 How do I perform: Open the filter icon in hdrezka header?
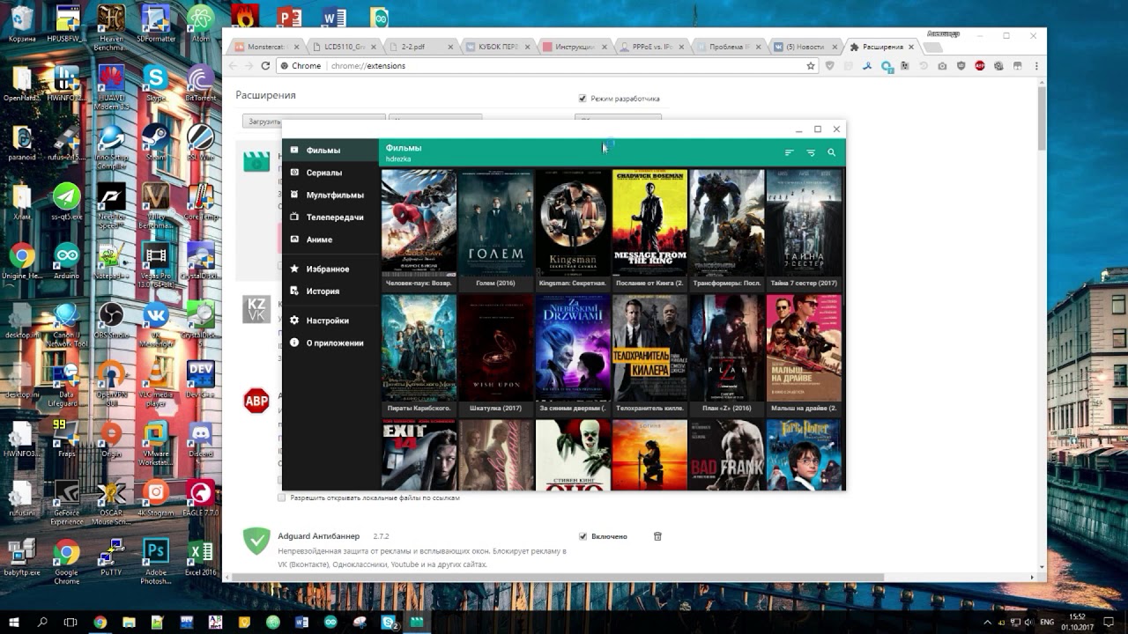[x=811, y=152]
